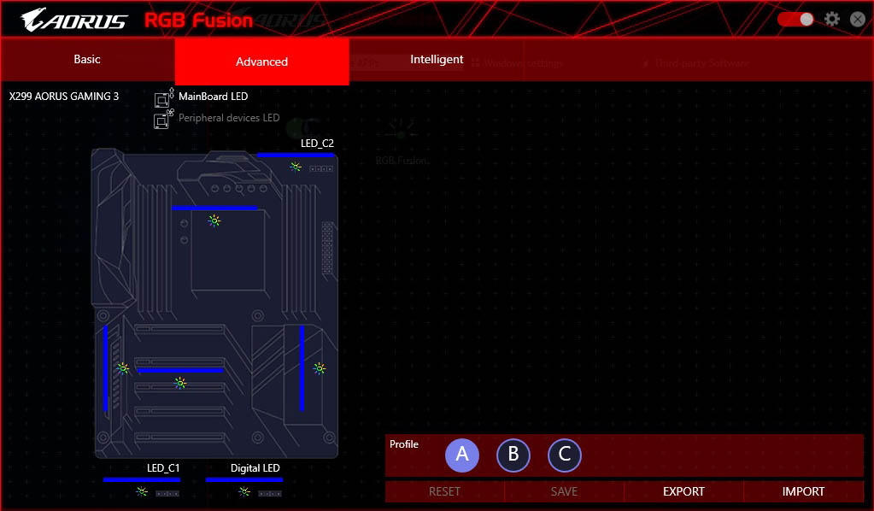
Task: Click the IMPORT button
Action: tap(803, 491)
